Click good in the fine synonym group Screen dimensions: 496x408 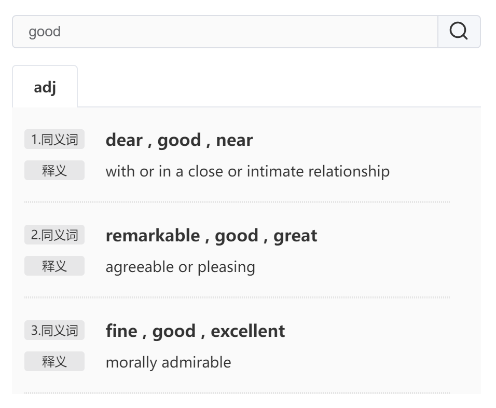174,332
